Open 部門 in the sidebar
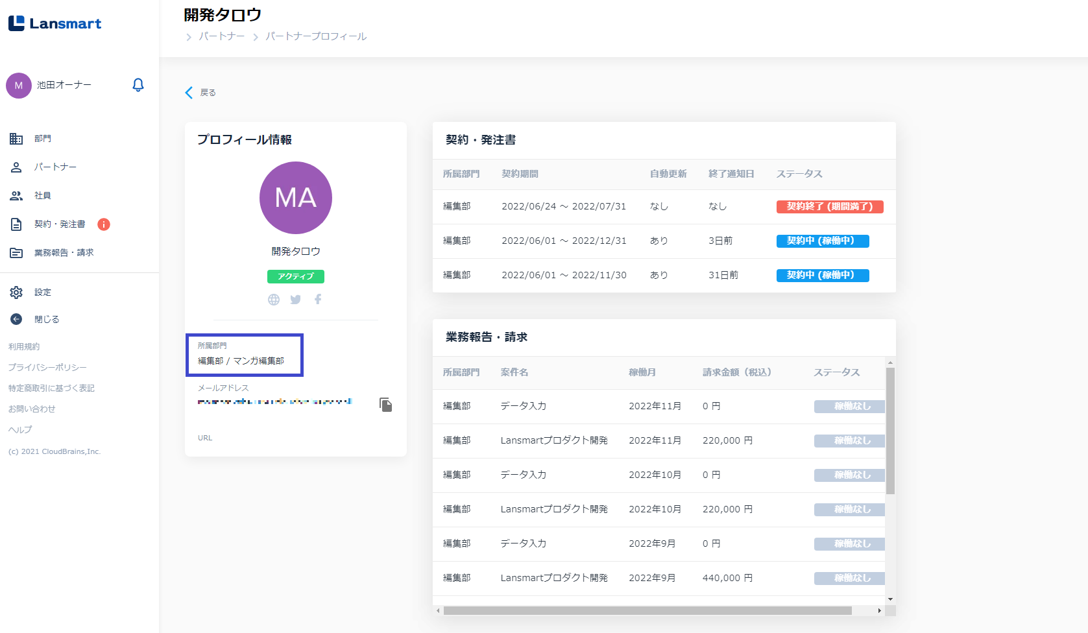Image resolution: width=1088 pixels, height=633 pixels. (x=43, y=139)
